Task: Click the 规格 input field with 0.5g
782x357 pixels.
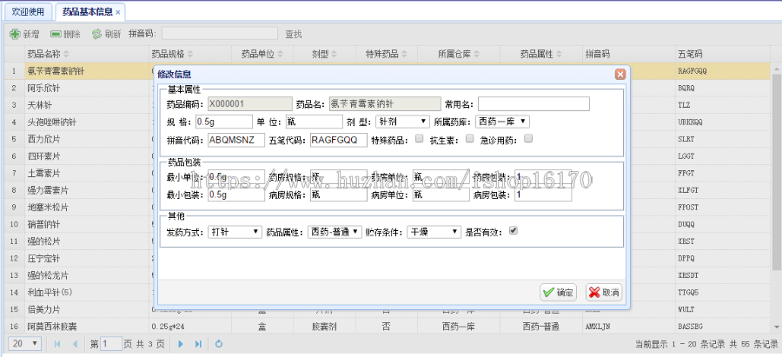Action: [224, 121]
